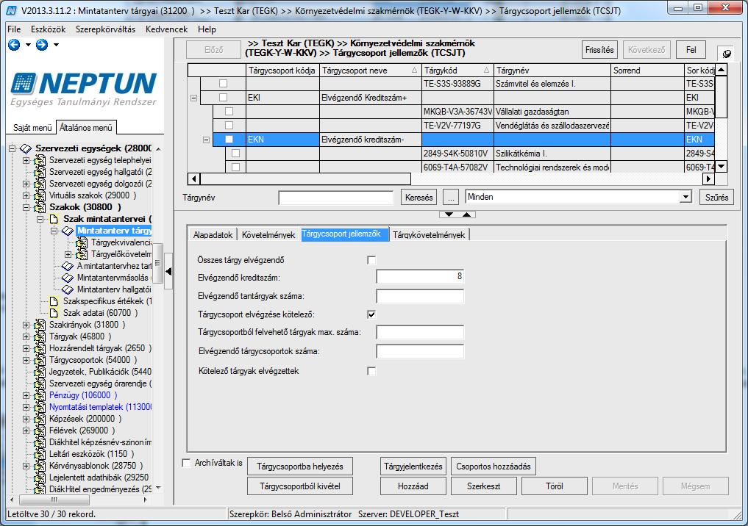748x526 pixels.
Task: Click the Szakok (30800) node icon
Action: tap(40, 207)
